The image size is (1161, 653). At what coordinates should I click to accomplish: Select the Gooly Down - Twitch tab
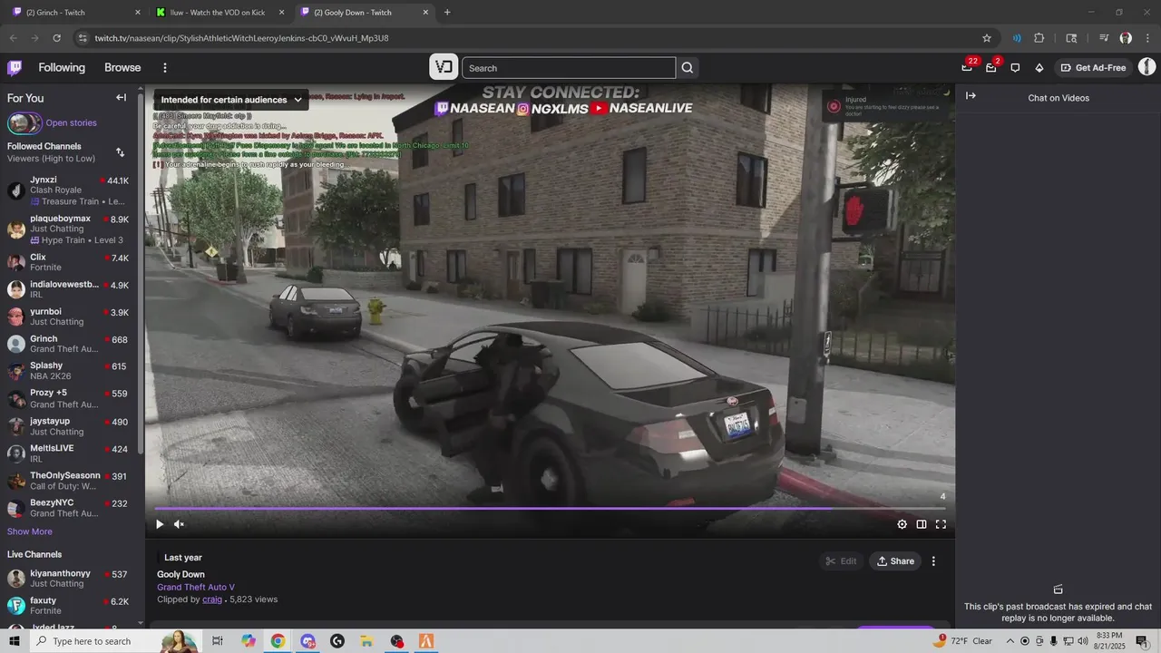pyautogui.click(x=365, y=13)
